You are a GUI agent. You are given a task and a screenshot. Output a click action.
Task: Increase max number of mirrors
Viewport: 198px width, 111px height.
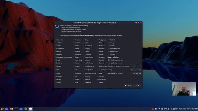[140, 73]
